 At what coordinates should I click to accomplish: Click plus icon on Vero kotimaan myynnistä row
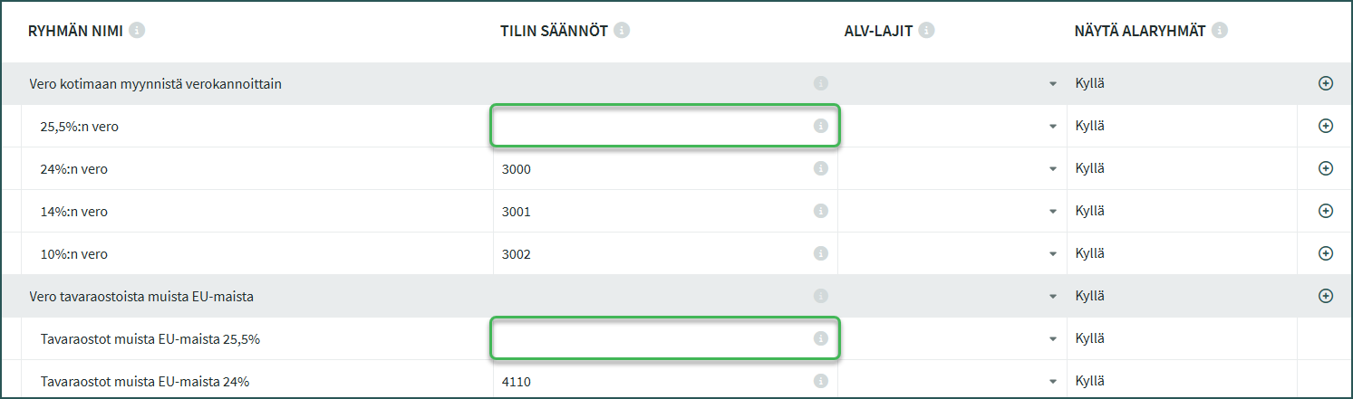click(1325, 84)
